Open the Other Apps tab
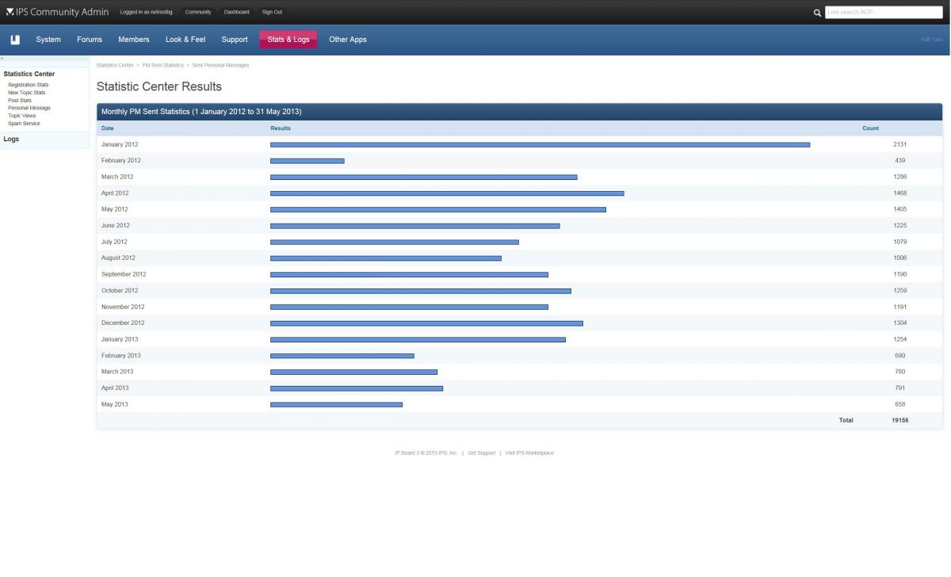The width and height of the screenshot is (951, 577). point(348,40)
